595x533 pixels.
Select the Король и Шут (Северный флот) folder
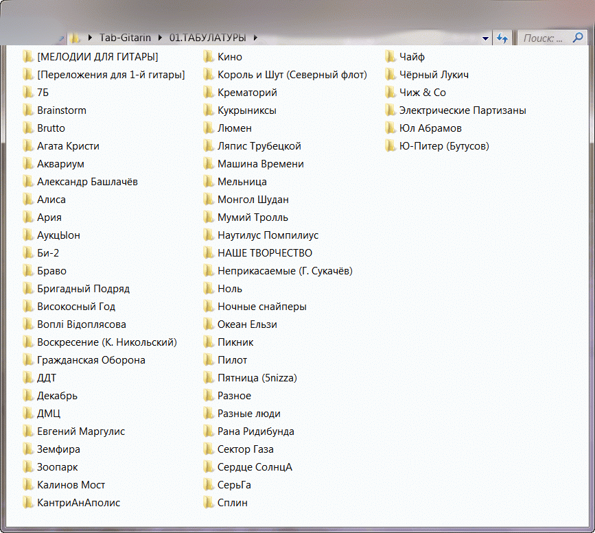285,75
